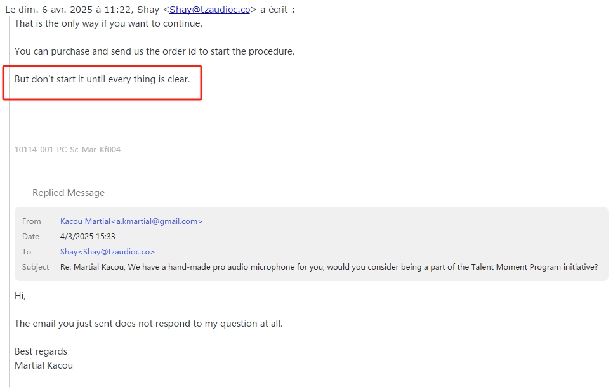Click the gray tracking code 10114_001-PC_Sc_Mar_Kf004
The width and height of the screenshot is (613, 387).
point(67,150)
